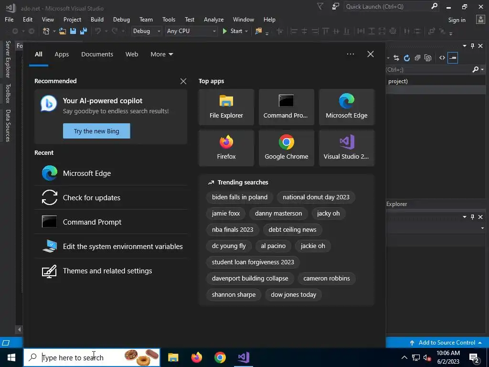Click New Project icon in Visual Studio toolbar
Viewport: 489px width, 367px height.
coord(46,31)
